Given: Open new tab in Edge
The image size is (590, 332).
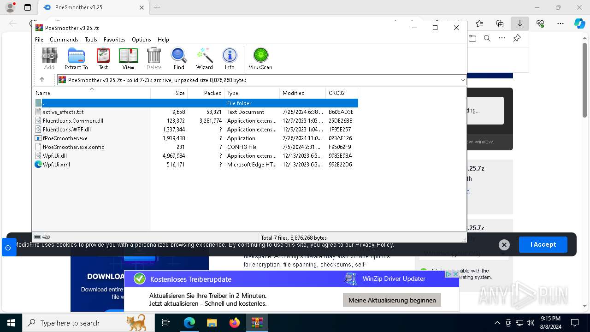Looking at the screenshot, I should point(157,7).
